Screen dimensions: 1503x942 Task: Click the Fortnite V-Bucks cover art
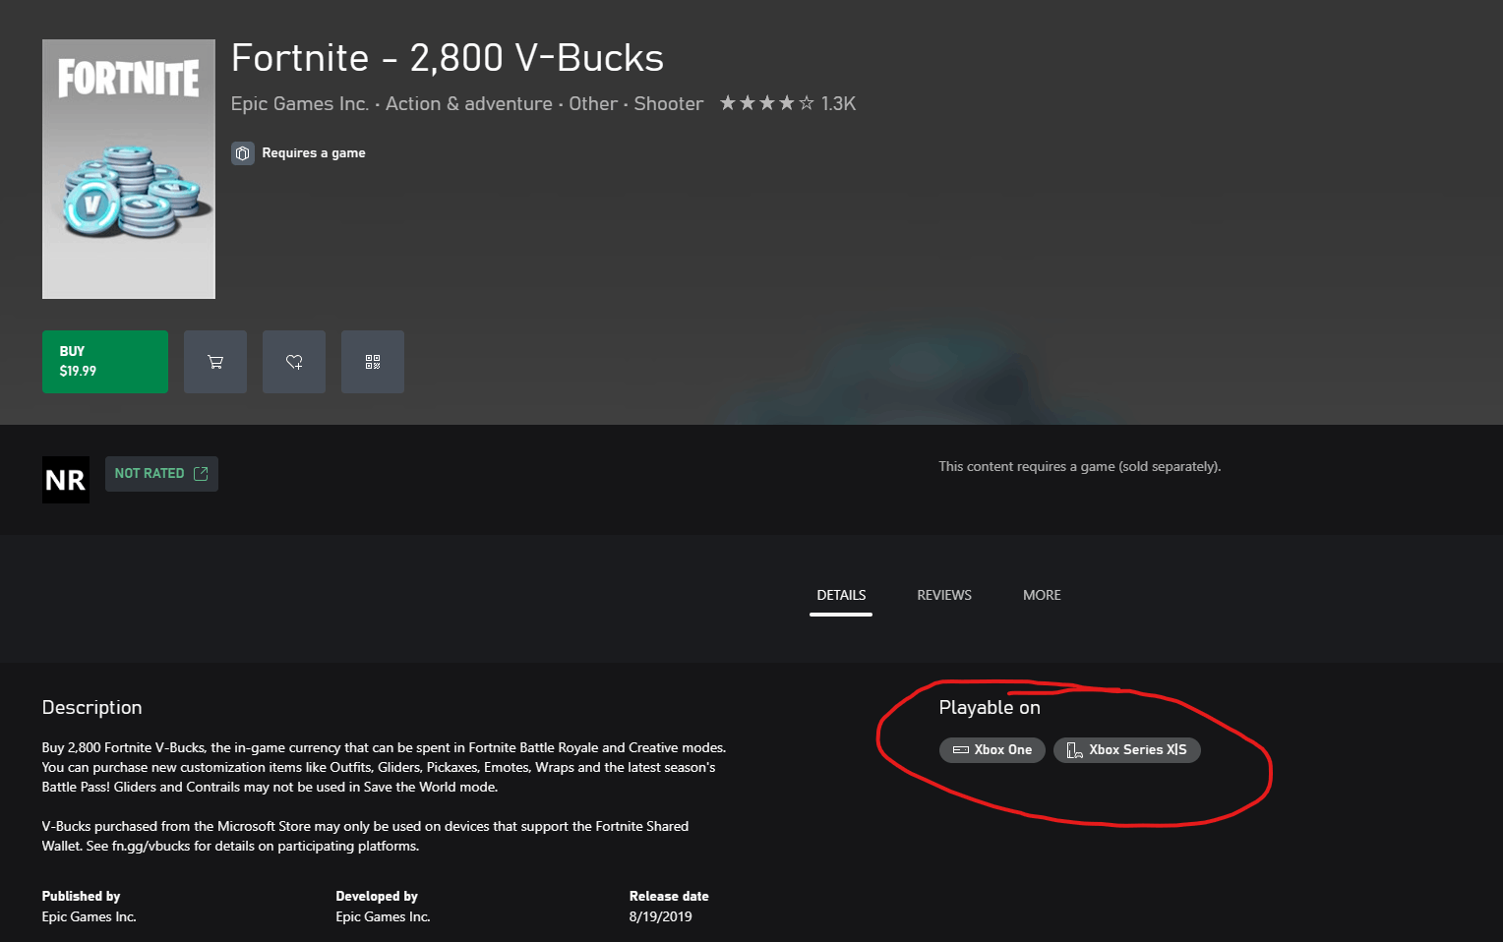click(x=129, y=169)
